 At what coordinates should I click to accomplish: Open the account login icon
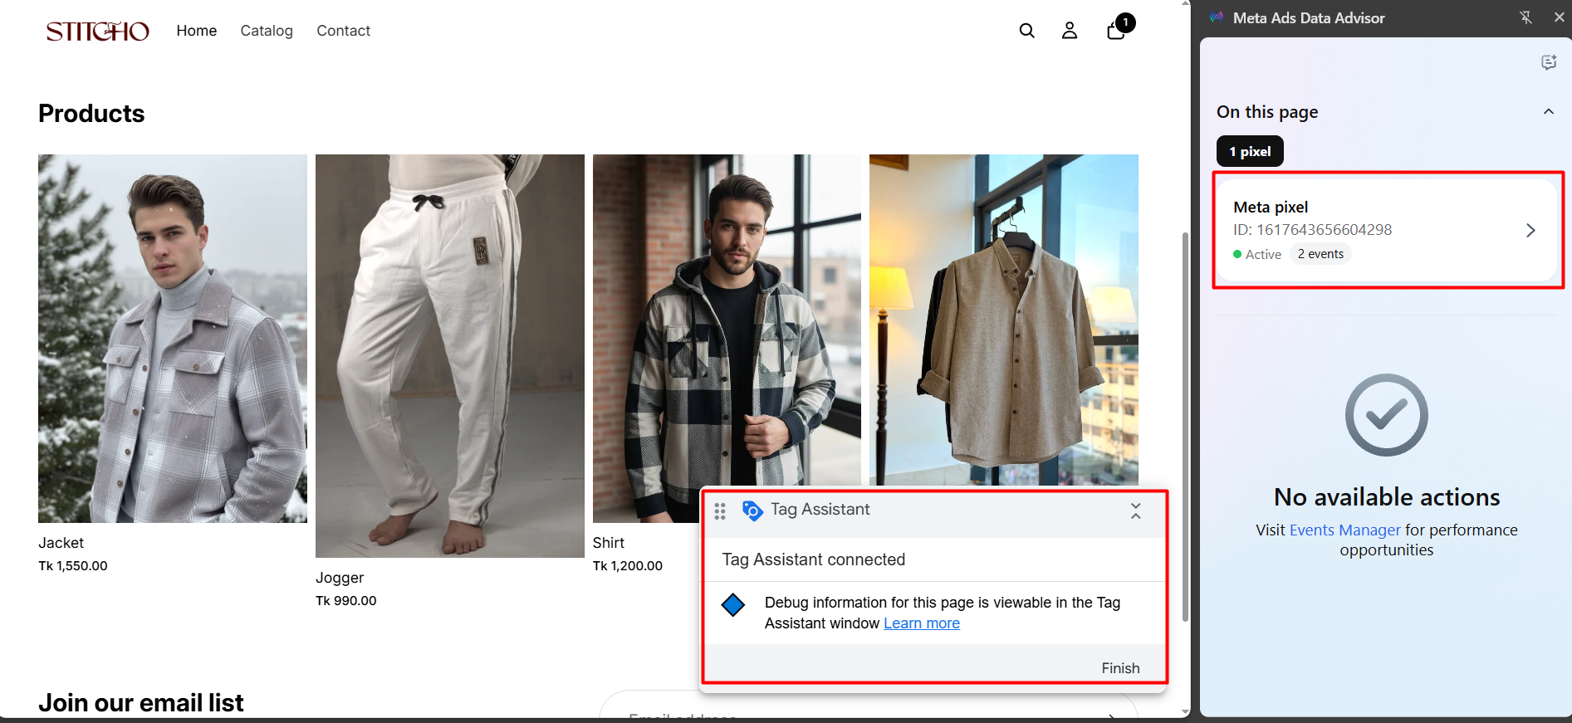(1070, 31)
